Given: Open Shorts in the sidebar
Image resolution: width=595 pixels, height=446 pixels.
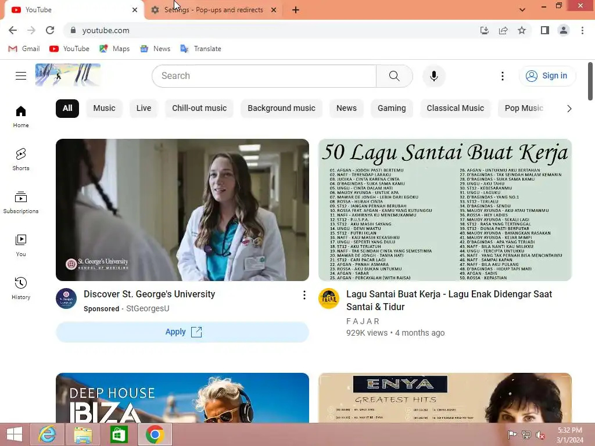Looking at the screenshot, I should [x=21, y=160].
